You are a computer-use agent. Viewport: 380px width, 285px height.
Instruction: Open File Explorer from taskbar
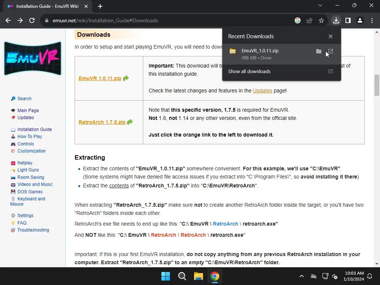(198, 276)
